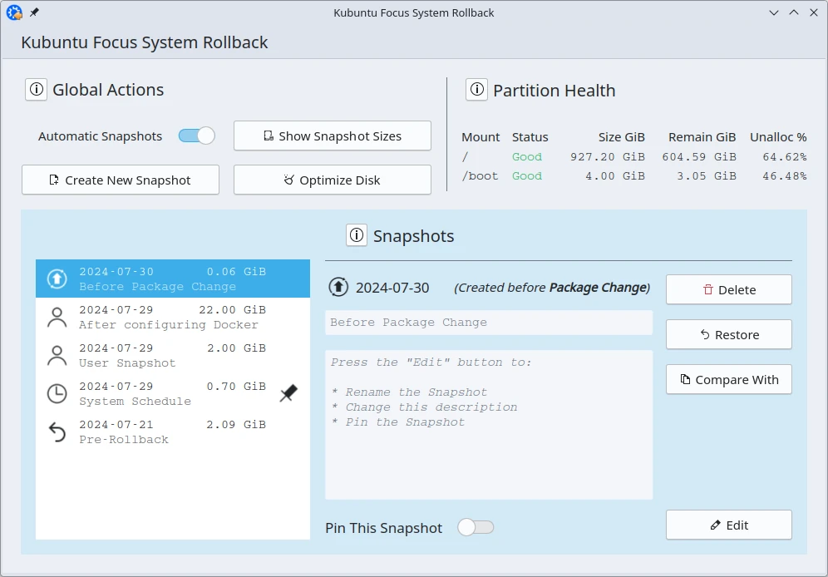
Task: Click the snapshot name field Before Package Change
Action: point(489,323)
